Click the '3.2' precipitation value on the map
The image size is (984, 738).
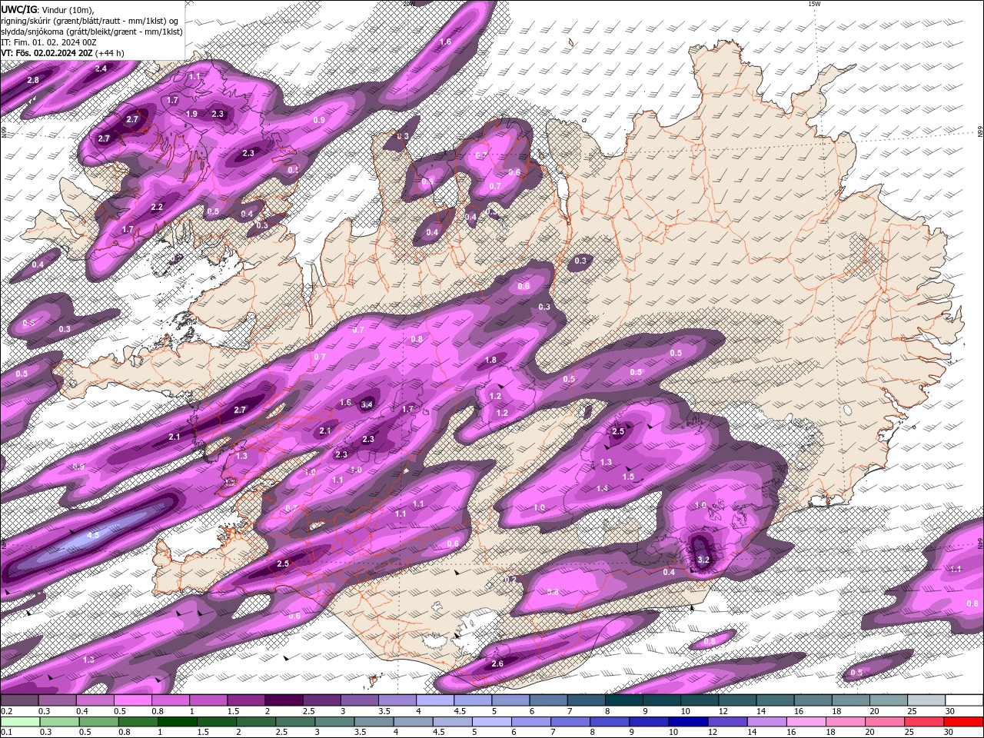coord(703,560)
